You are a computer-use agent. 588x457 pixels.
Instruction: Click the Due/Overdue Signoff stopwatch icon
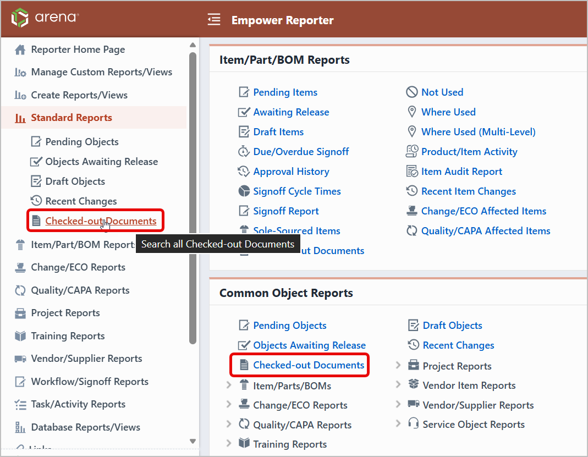tap(244, 151)
